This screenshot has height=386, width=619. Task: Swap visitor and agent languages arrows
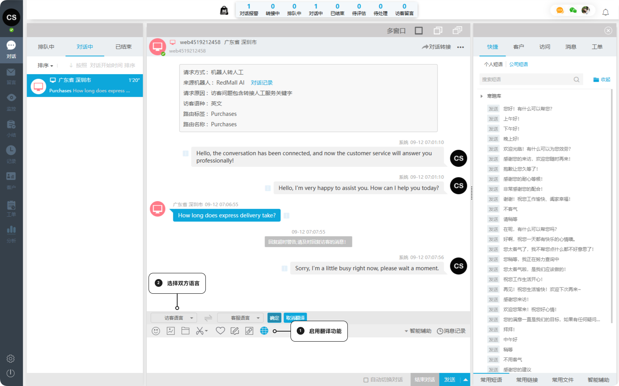[208, 318]
